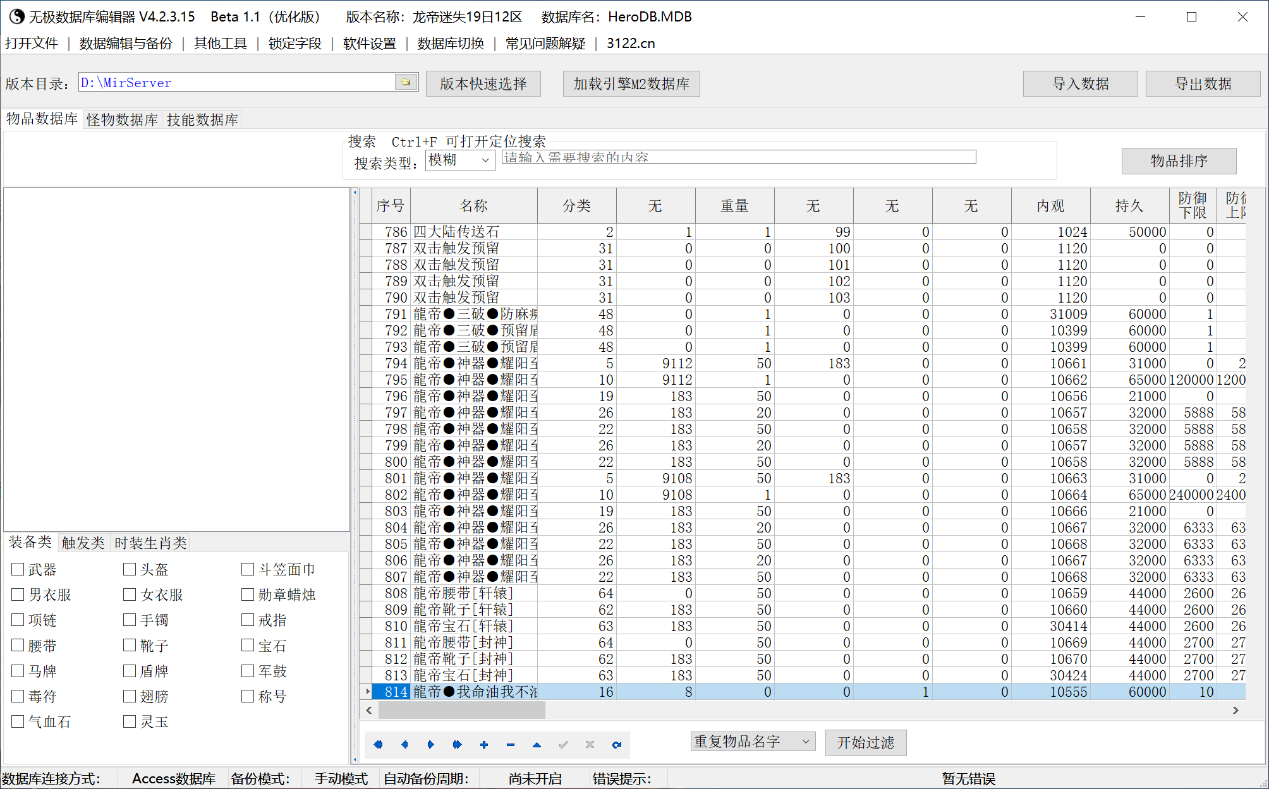
Task: Go to next record arrow
Action: click(x=431, y=745)
